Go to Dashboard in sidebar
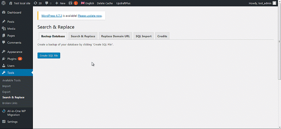This screenshot has height=129, width=281. 14,12
